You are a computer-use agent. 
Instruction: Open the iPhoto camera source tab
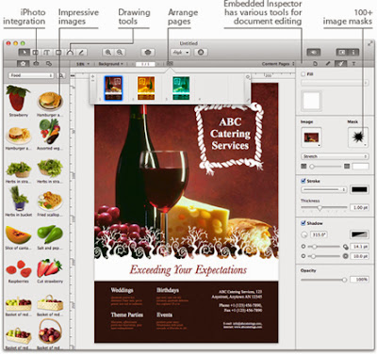(x=36, y=64)
